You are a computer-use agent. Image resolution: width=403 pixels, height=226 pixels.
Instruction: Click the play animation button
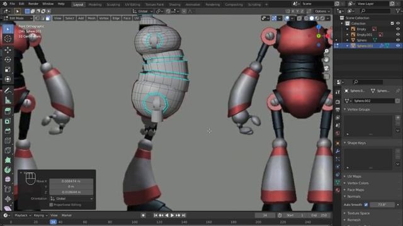tap(172, 215)
